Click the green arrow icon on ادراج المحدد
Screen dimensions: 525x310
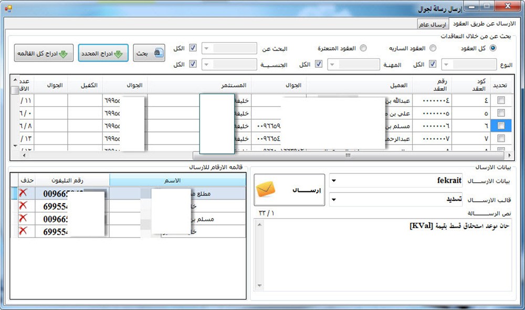point(118,54)
